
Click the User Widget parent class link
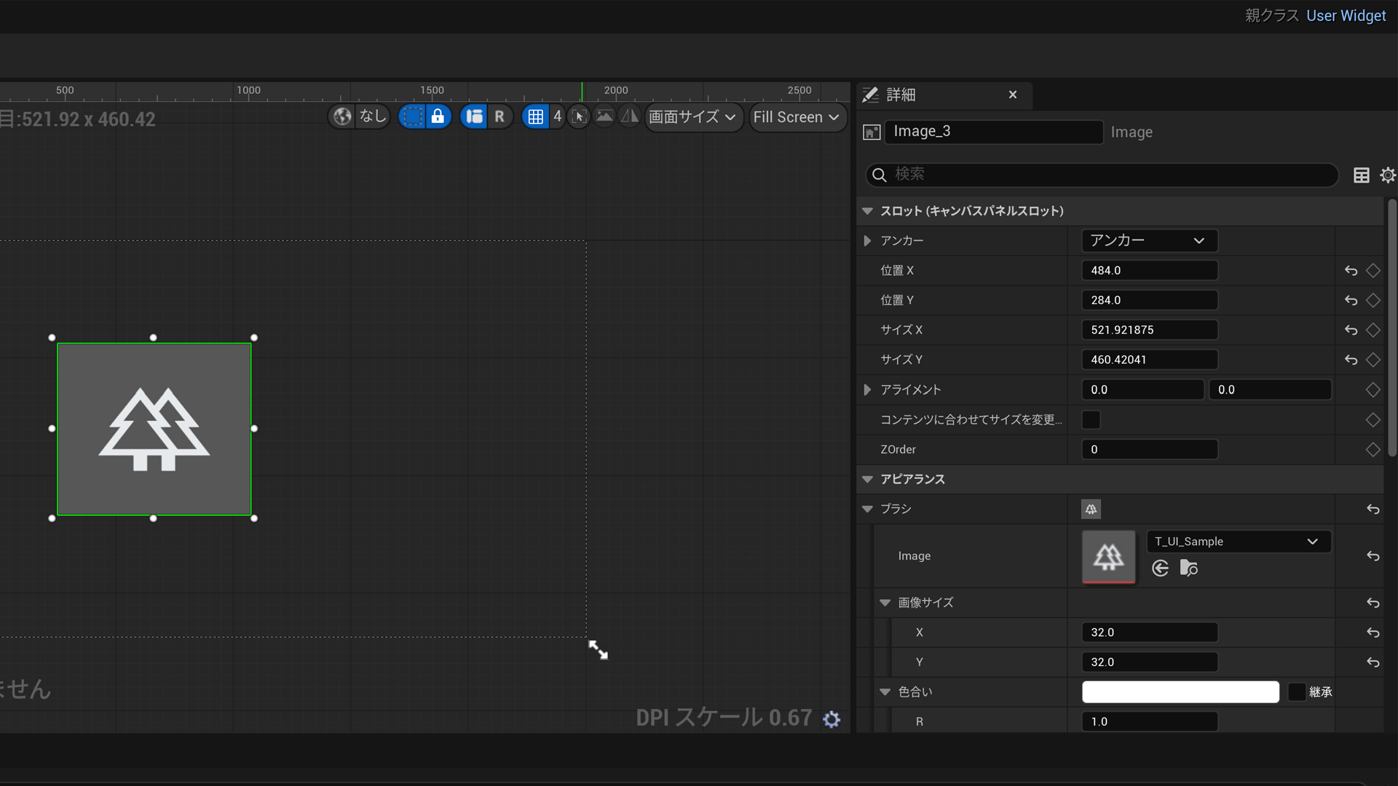coord(1346,15)
